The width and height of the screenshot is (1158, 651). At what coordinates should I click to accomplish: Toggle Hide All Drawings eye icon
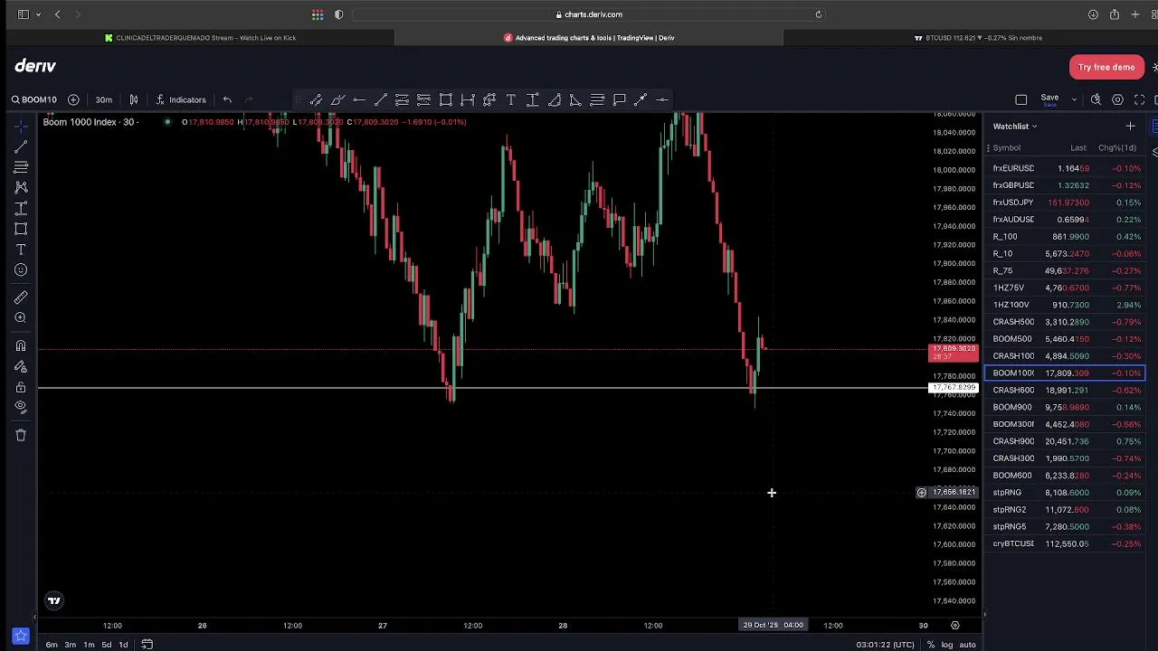pyautogui.click(x=21, y=408)
